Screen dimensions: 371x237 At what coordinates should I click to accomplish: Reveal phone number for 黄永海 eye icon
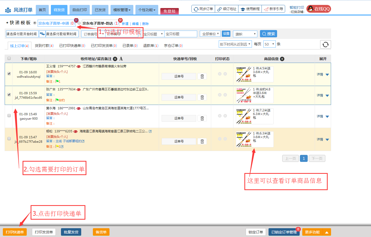[79, 109]
